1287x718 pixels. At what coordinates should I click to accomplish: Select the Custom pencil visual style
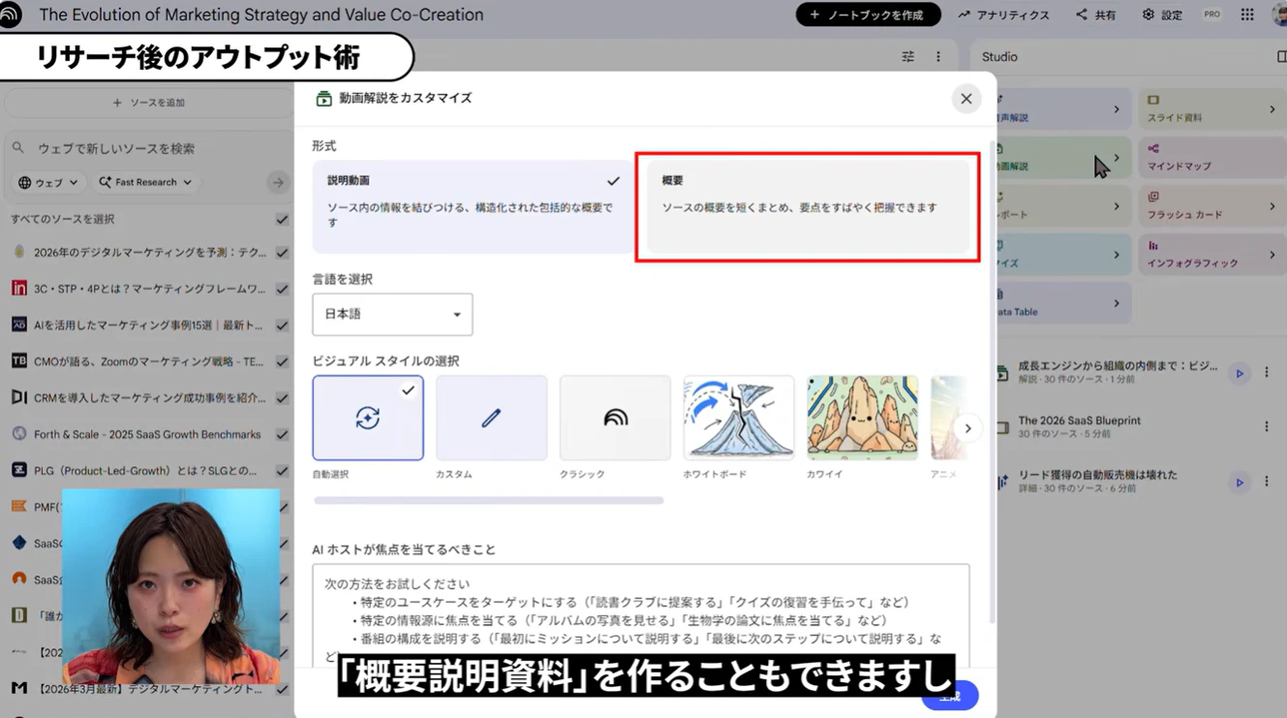tap(491, 418)
